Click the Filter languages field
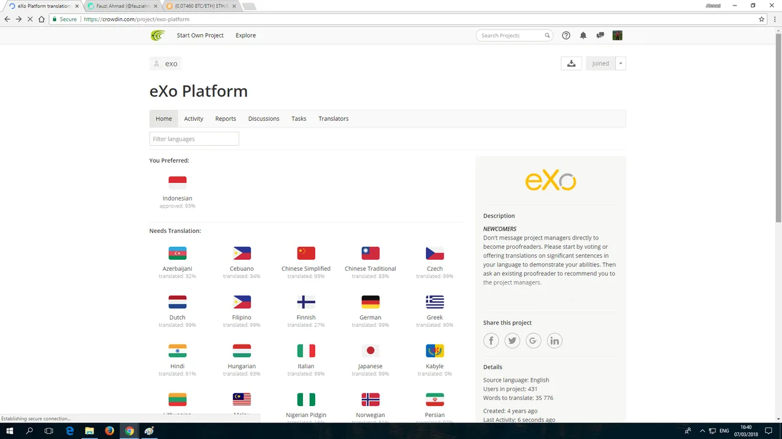The height and width of the screenshot is (439, 782). click(x=194, y=139)
